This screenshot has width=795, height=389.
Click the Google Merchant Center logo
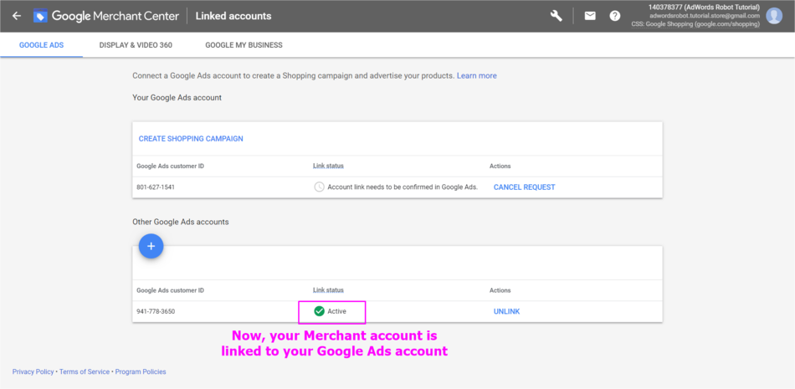[x=106, y=16]
